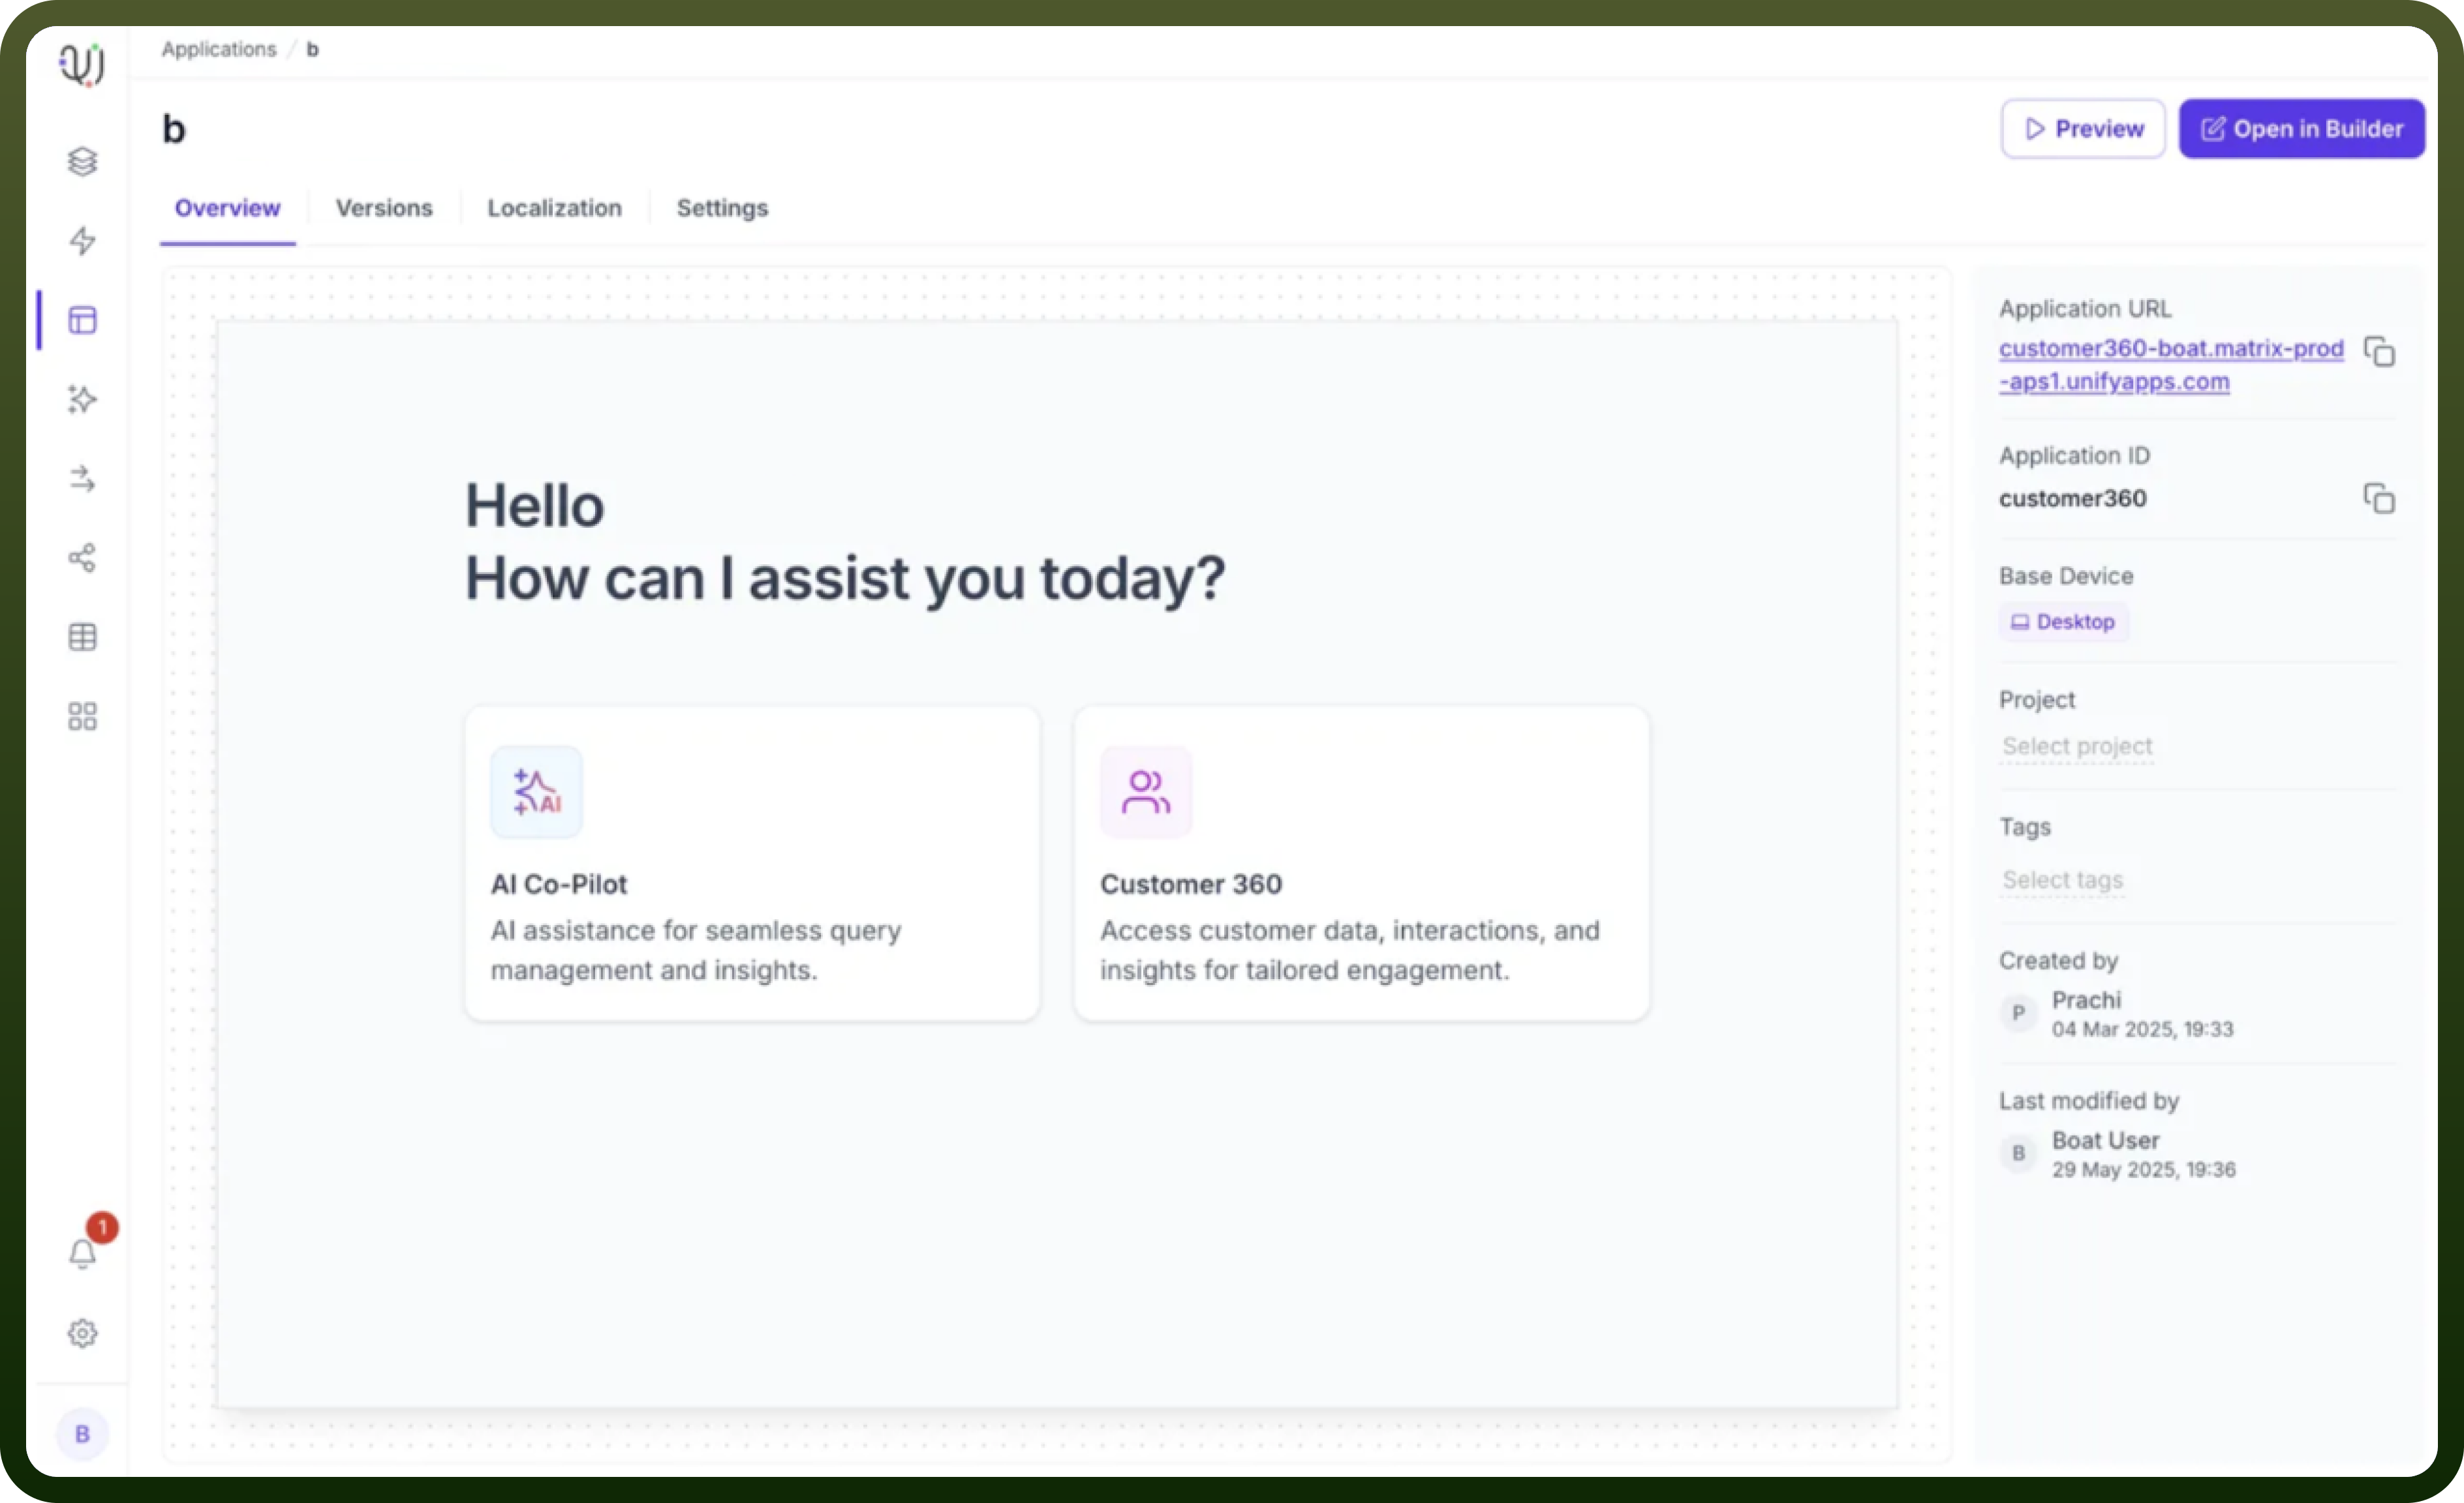Open the notifications bell icon
The image size is (2464, 1503).
point(82,1254)
